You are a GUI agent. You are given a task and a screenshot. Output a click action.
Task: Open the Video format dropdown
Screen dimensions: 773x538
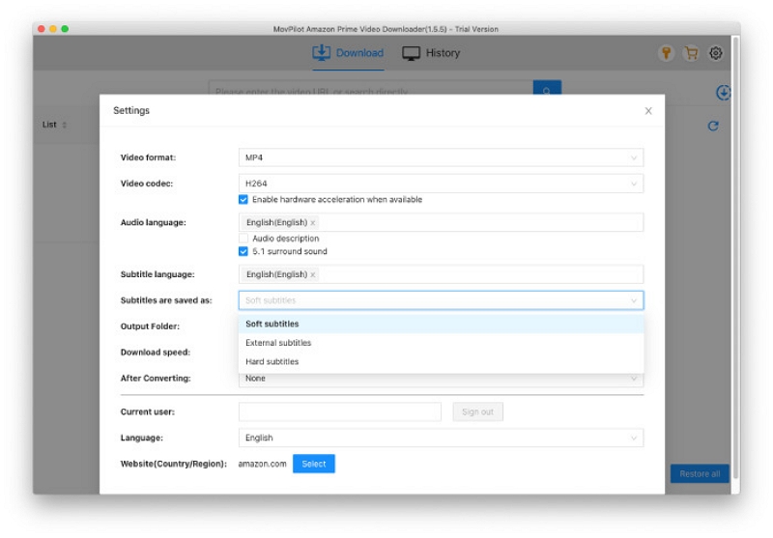coord(441,157)
